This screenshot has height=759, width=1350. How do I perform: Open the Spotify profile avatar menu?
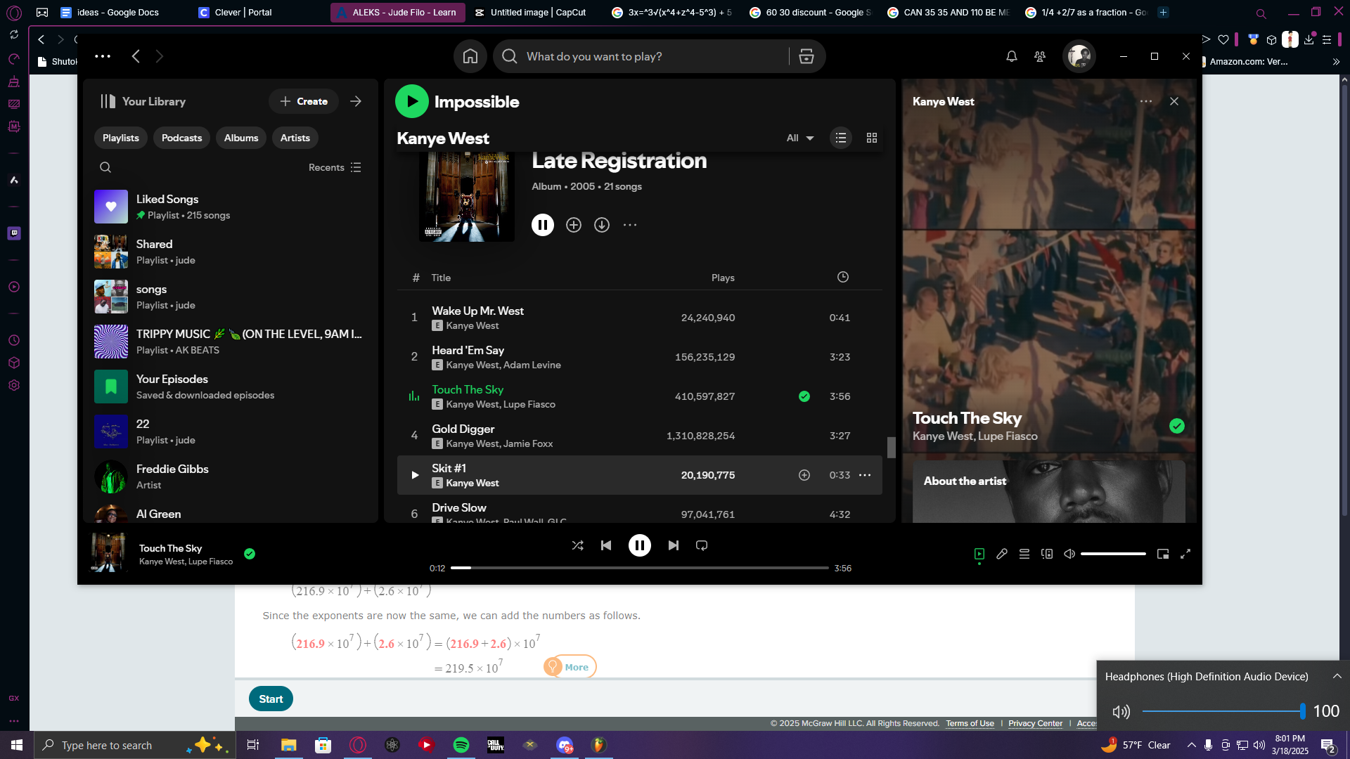coord(1079,56)
